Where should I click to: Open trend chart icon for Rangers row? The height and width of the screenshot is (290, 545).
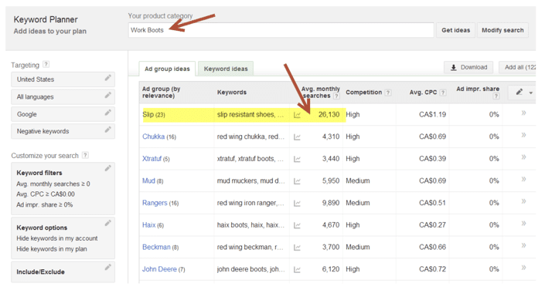pyautogui.click(x=297, y=204)
